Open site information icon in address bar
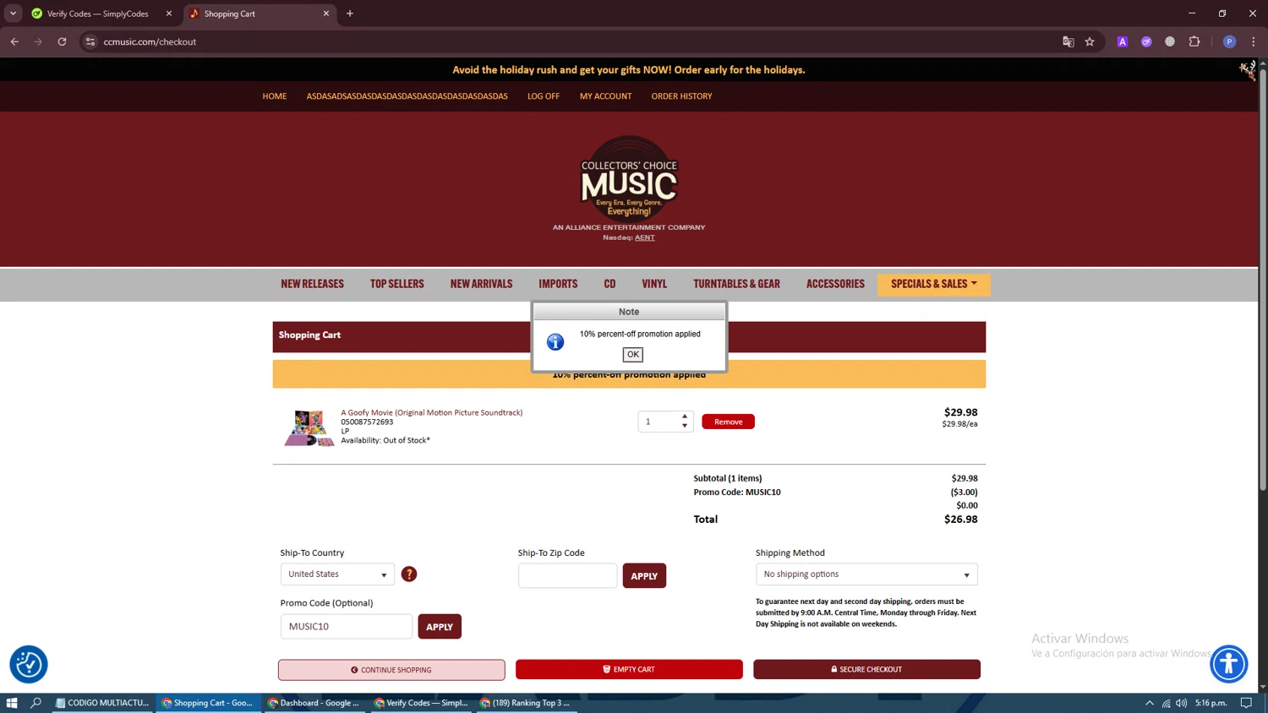The image size is (1268, 713). [90, 41]
